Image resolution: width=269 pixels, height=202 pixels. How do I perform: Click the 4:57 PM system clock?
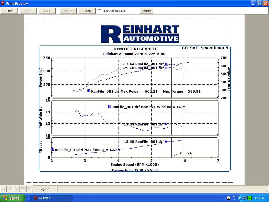pyautogui.click(x=259, y=198)
